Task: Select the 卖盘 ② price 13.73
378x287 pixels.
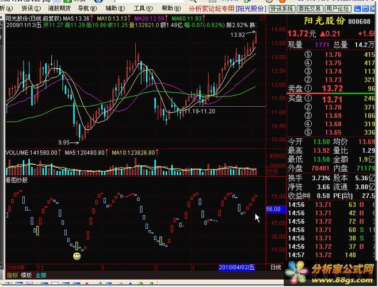Action: (333, 80)
